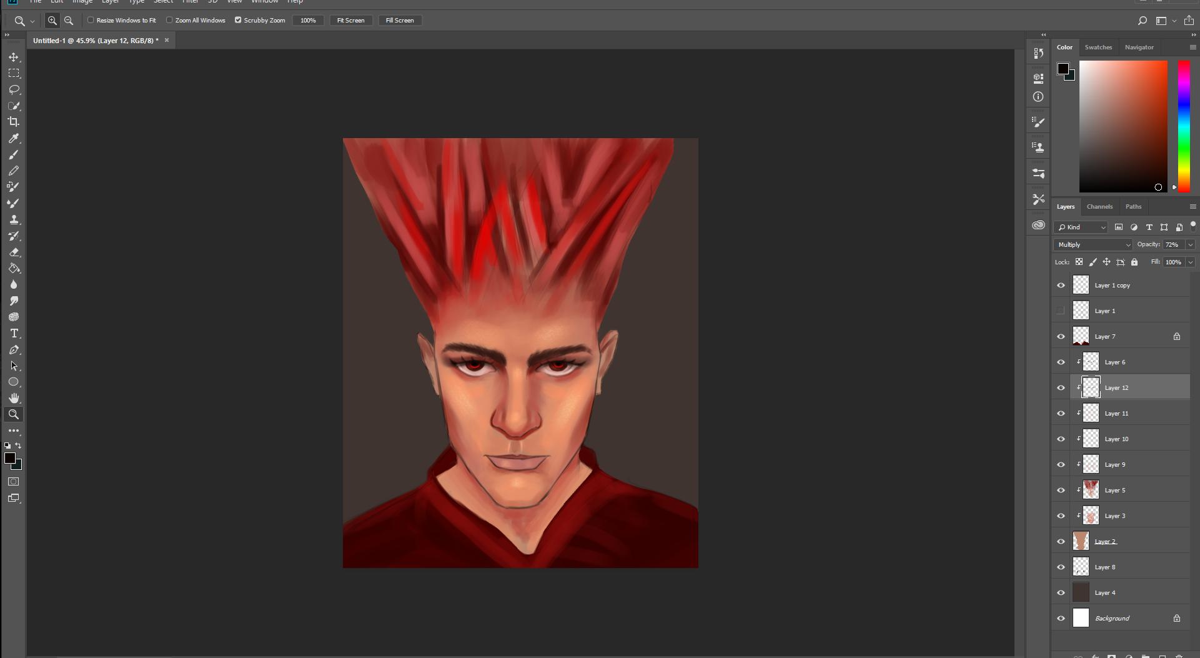
Task: Select the Horizontal Type tool
Action: (x=14, y=333)
